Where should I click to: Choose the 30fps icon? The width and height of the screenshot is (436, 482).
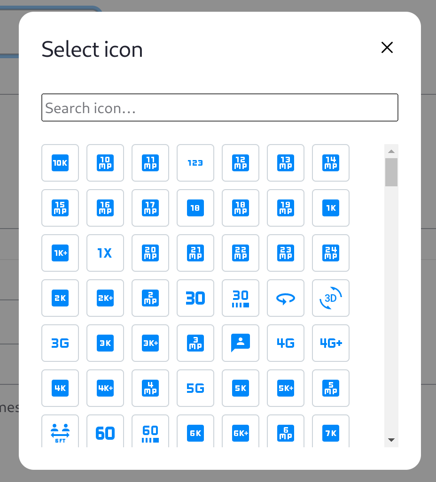pyautogui.click(x=240, y=298)
